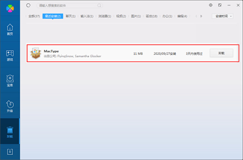Switch to the 游戏(18) tab
243x160 pixels.
point(151,16)
